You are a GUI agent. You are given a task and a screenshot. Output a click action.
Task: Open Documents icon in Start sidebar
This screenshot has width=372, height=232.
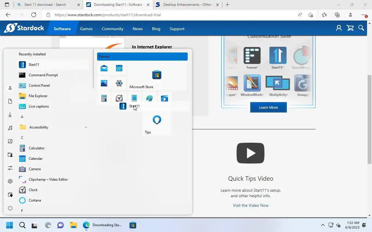pos(10,101)
